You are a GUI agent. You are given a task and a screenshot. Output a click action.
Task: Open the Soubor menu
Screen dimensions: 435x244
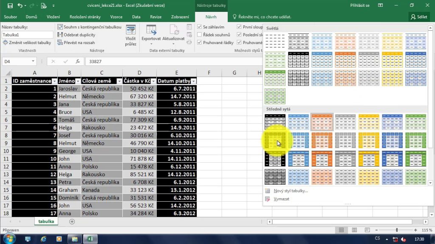tap(10, 17)
